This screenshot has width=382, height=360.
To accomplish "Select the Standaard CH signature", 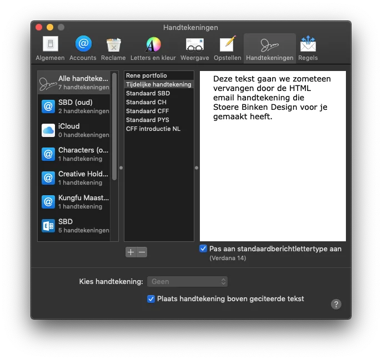I will [x=159, y=102].
